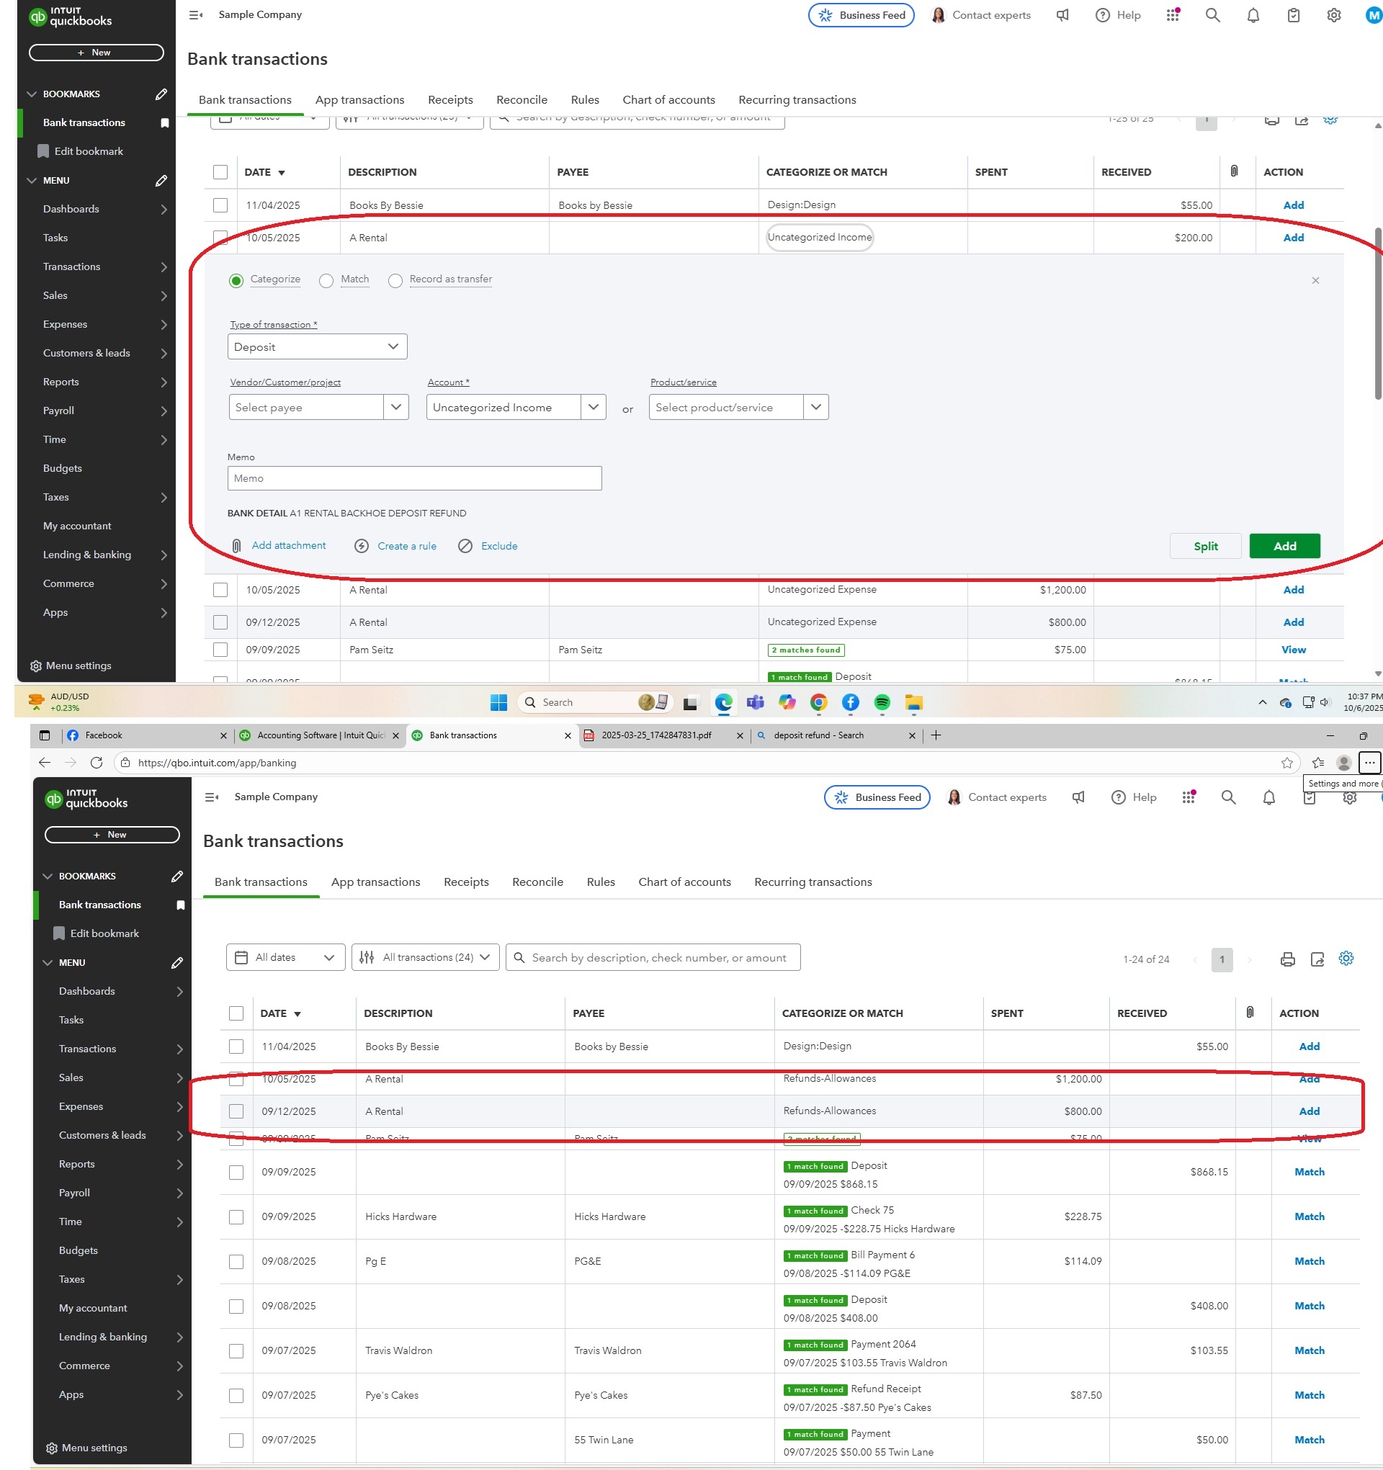Select the Match radio button
Image resolution: width=1383 pixels, height=1470 pixels.
pyautogui.click(x=326, y=280)
